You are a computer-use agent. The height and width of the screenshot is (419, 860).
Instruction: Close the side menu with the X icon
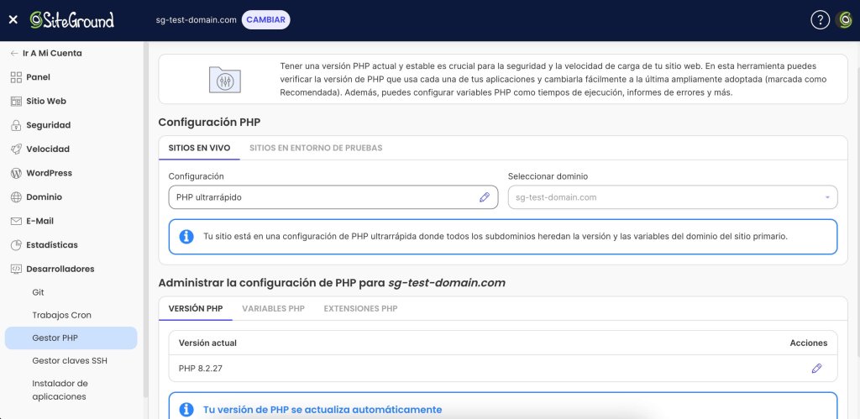13,20
